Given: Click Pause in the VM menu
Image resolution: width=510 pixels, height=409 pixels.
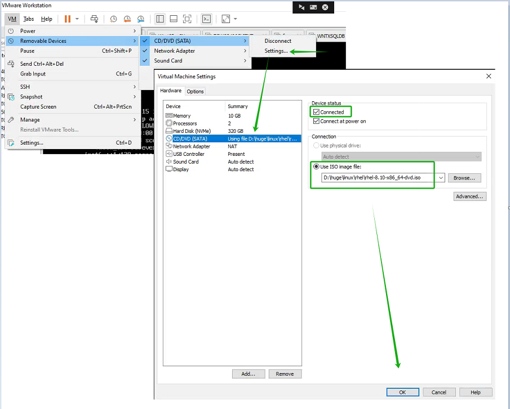Looking at the screenshot, I should pos(72,51).
